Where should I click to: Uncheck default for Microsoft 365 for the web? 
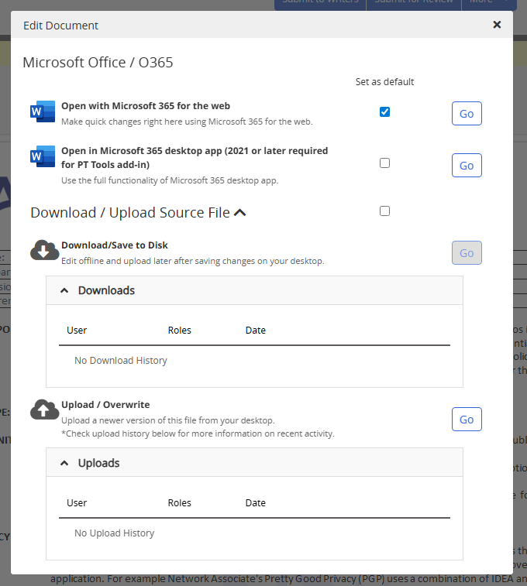[x=384, y=111]
